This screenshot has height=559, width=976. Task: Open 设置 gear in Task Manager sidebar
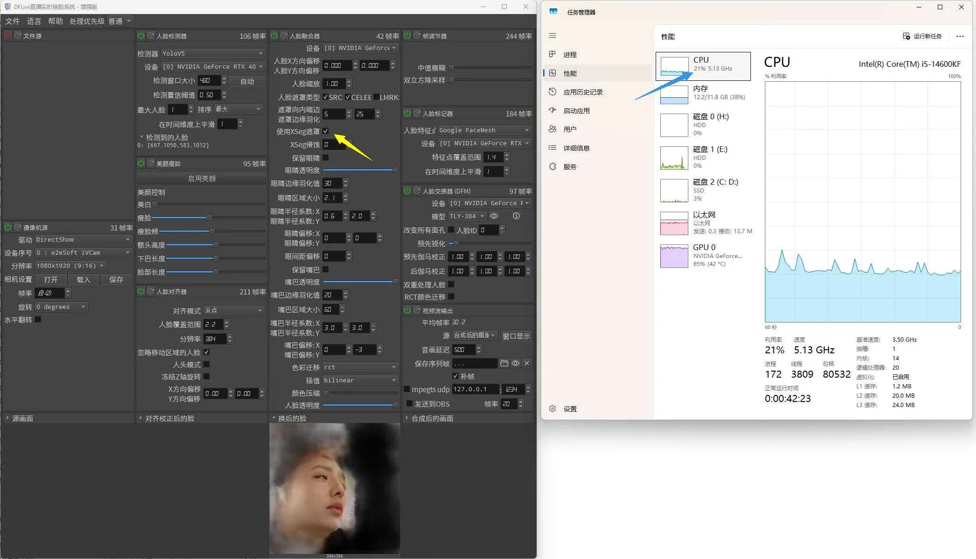(x=553, y=408)
